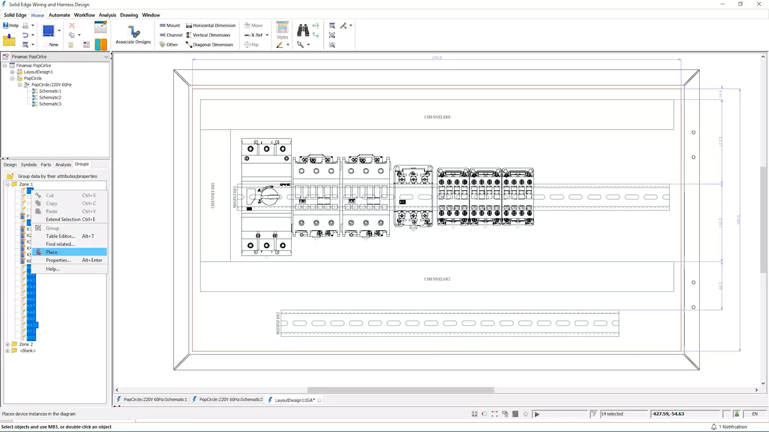Click the connection routing node icon

(344, 25)
